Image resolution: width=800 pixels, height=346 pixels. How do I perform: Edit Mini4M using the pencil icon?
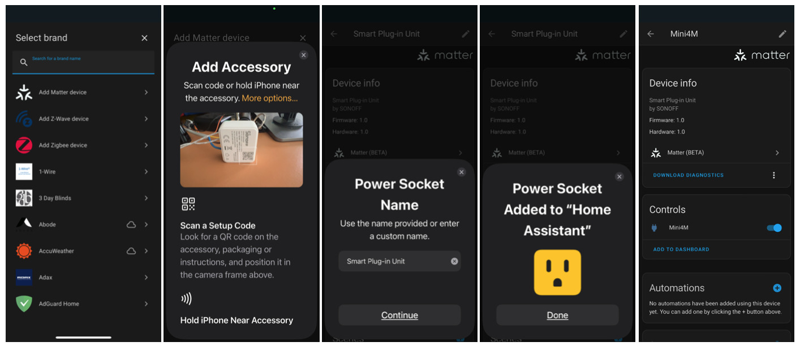(782, 34)
